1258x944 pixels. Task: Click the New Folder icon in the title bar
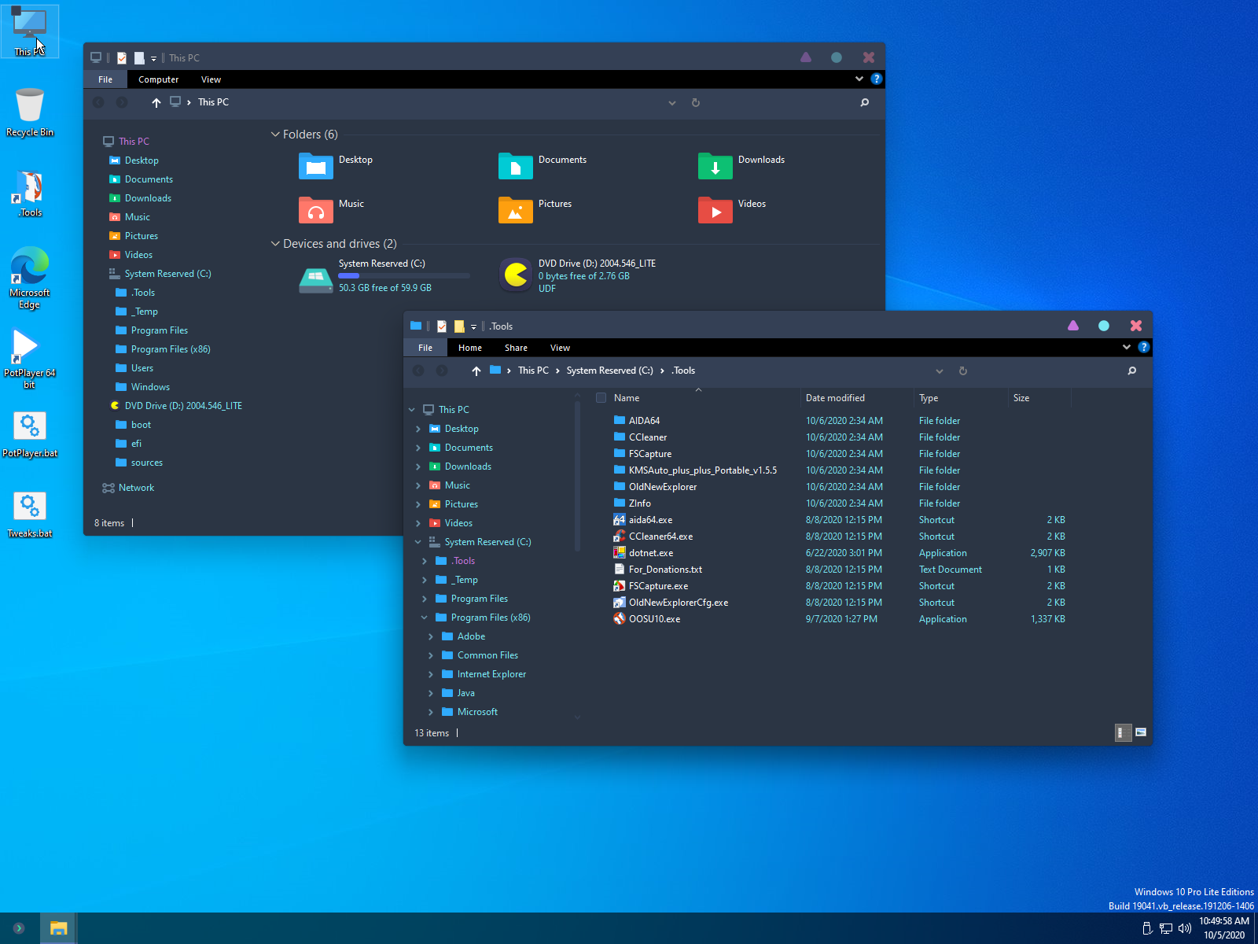[x=458, y=325]
